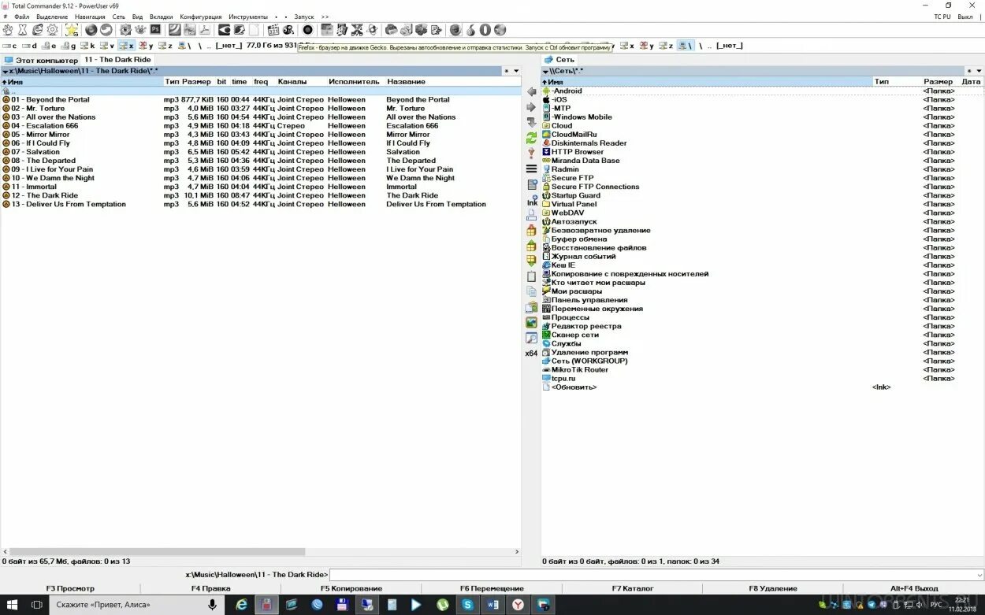
Task: Click the clipboard icon in the middle strip
Action: pos(531,276)
